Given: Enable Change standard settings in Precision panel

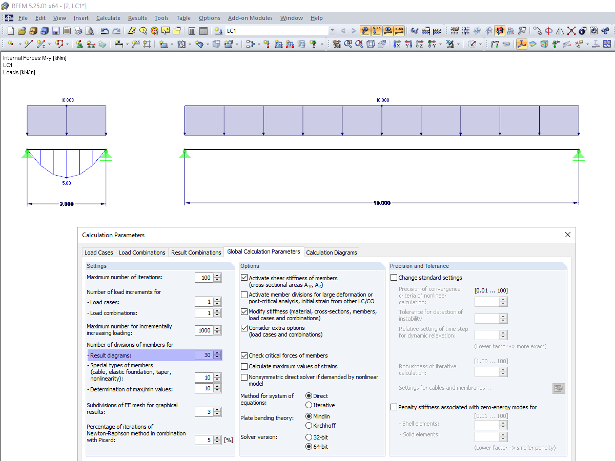Looking at the screenshot, I should click(394, 277).
